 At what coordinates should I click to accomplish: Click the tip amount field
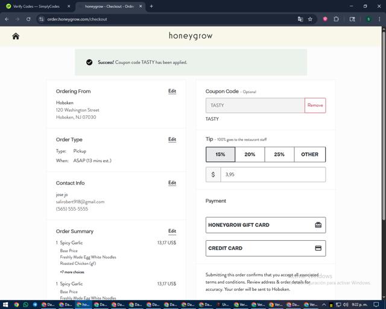pos(273,174)
